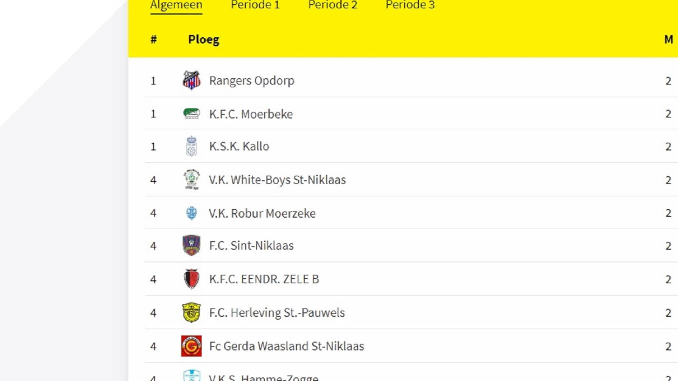Click the F.C. Sint-Niklaas shield logo
Viewport: 678px width, 381px height.
(x=192, y=246)
